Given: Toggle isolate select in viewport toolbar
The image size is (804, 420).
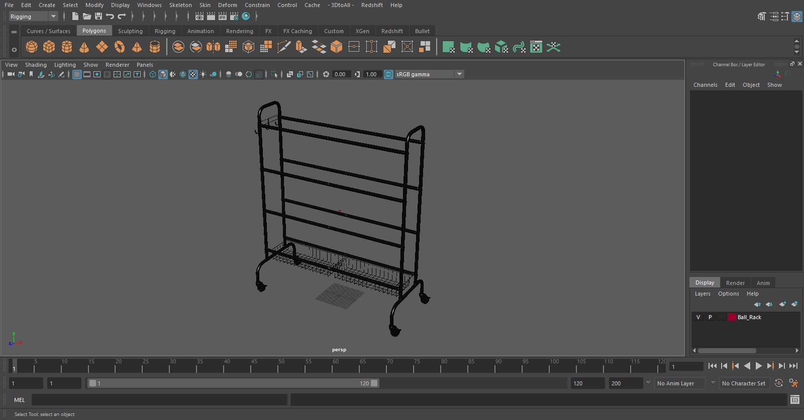Looking at the screenshot, I should 274,74.
